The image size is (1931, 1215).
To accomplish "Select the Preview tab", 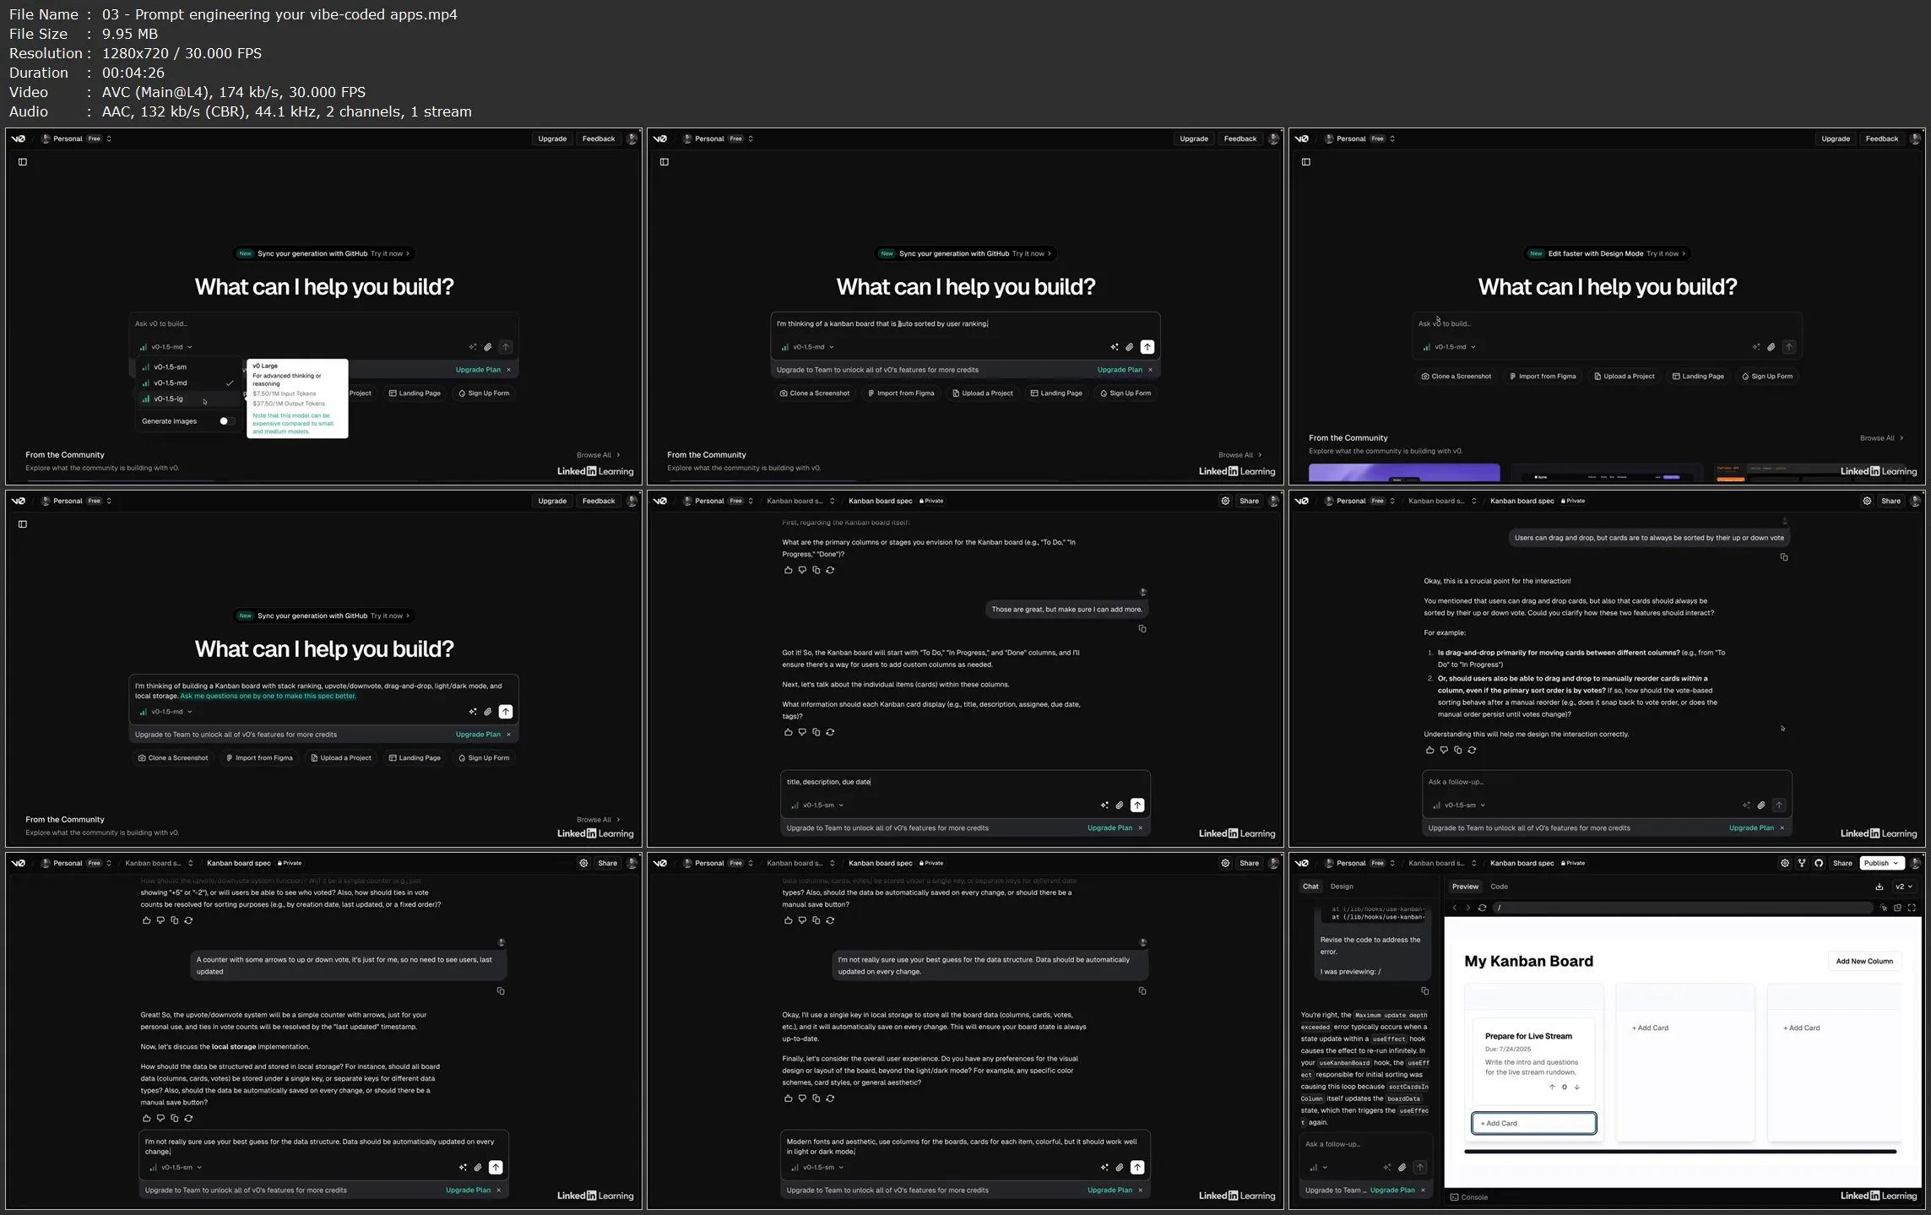I will [x=1465, y=887].
